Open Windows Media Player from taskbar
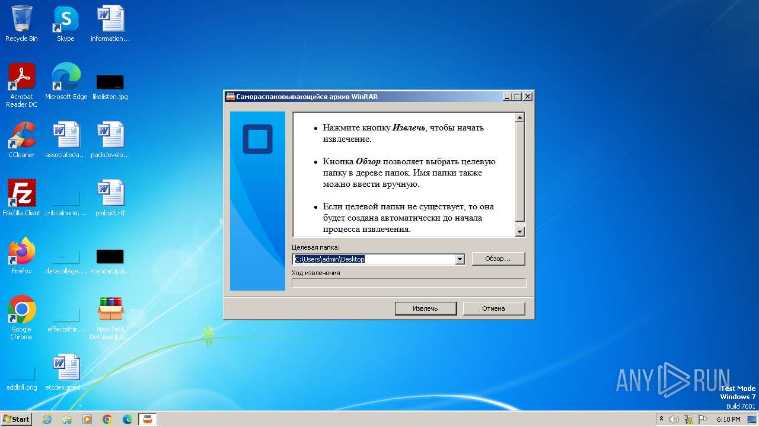 click(x=87, y=419)
